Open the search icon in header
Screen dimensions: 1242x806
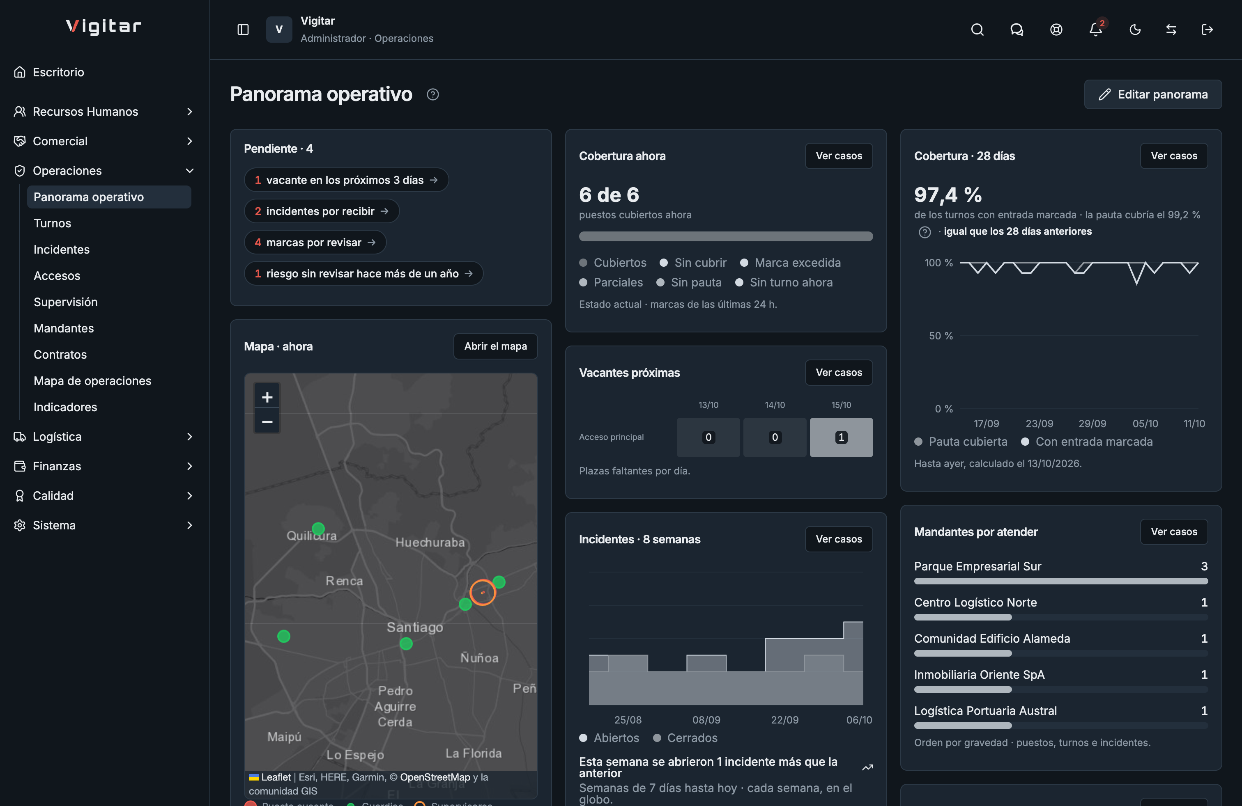pos(977,30)
